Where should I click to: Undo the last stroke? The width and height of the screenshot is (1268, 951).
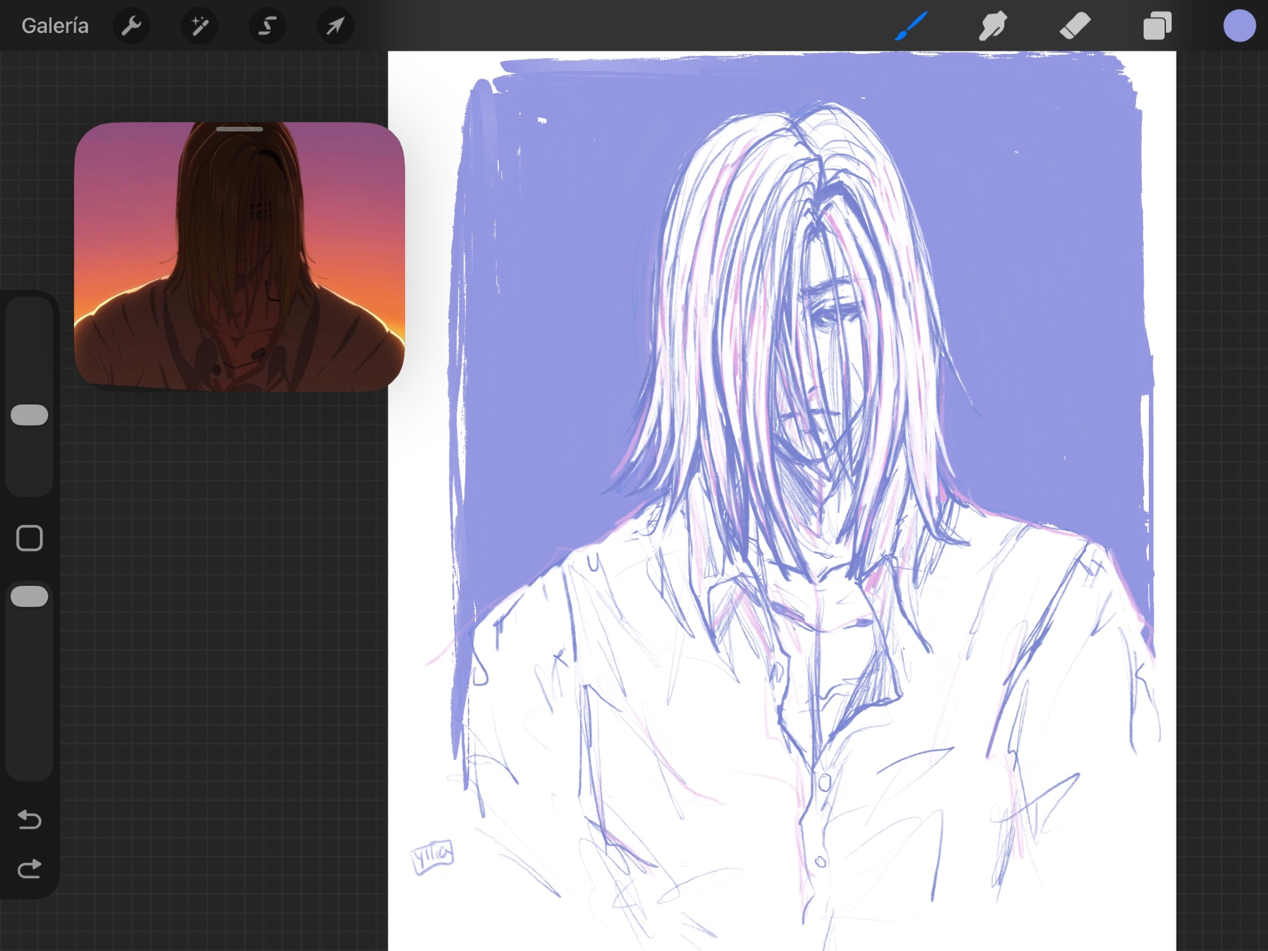click(x=30, y=820)
